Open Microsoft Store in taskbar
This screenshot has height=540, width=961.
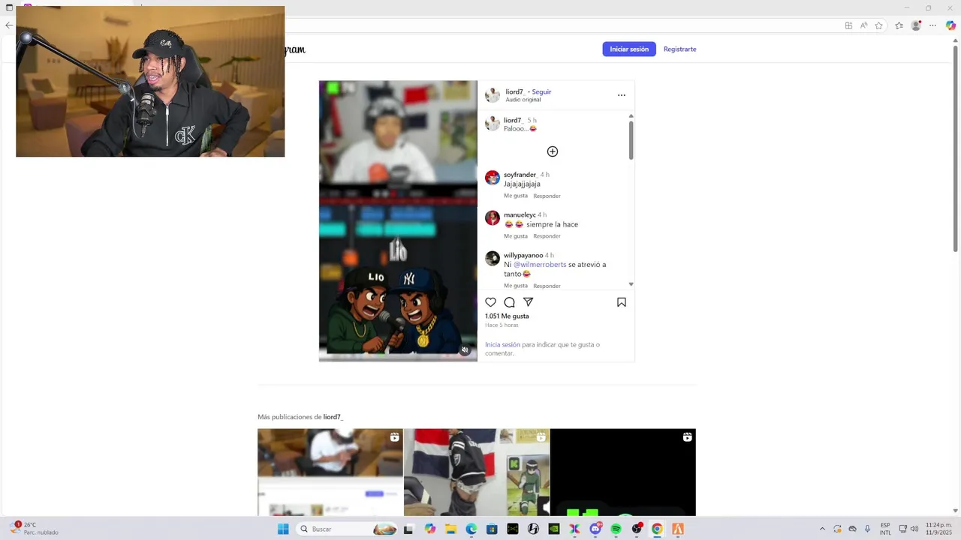pos(492,529)
